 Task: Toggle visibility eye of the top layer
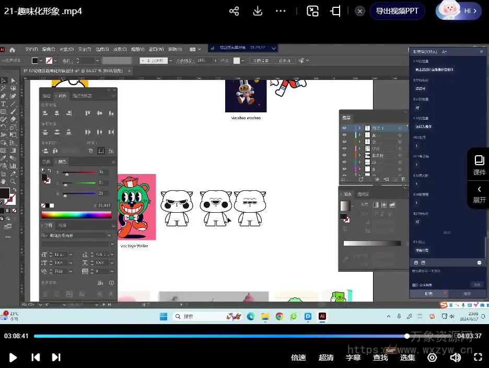pos(344,128)
